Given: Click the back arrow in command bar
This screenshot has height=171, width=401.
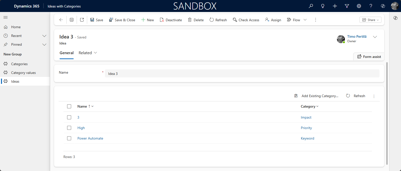Looking at the screenshot, I should click(61, 20).
